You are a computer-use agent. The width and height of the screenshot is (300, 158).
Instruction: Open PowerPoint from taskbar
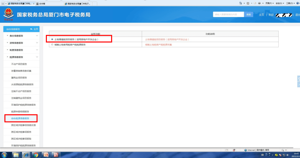[46, 155]
